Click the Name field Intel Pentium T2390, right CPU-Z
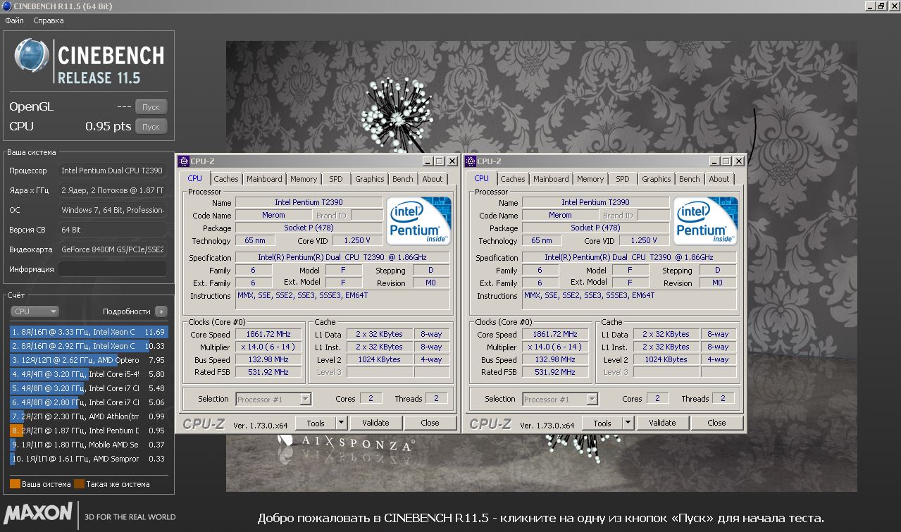This screenshot has height=532, width=901. (x=595, y=203)
